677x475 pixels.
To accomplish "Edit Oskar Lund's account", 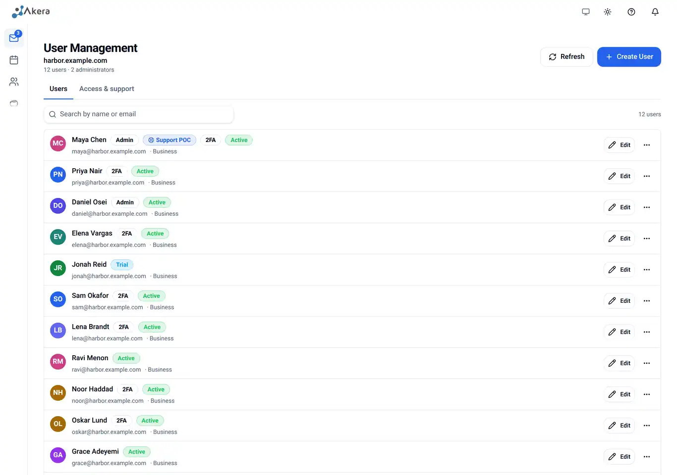I will [x=619, y=426].
